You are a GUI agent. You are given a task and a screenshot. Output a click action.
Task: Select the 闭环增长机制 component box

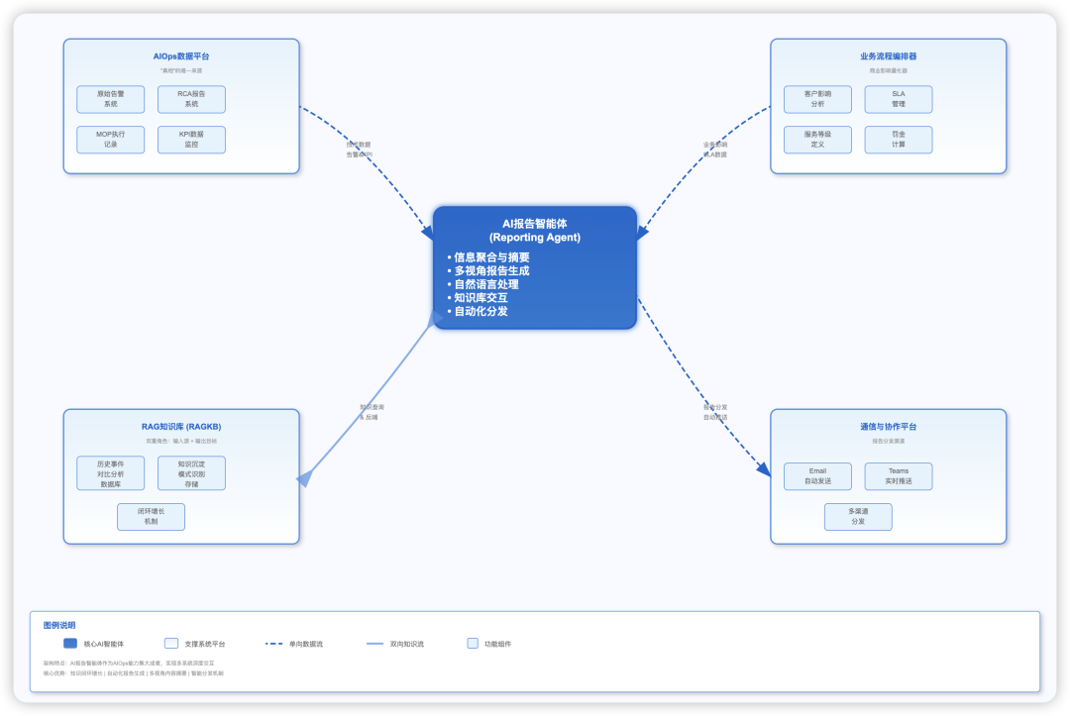[151, 517]
